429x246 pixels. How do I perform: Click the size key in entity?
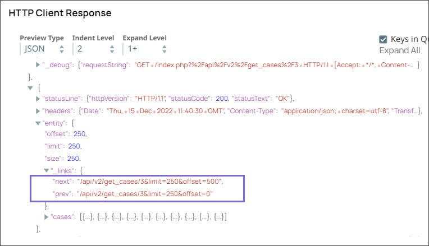pos(54,158)
